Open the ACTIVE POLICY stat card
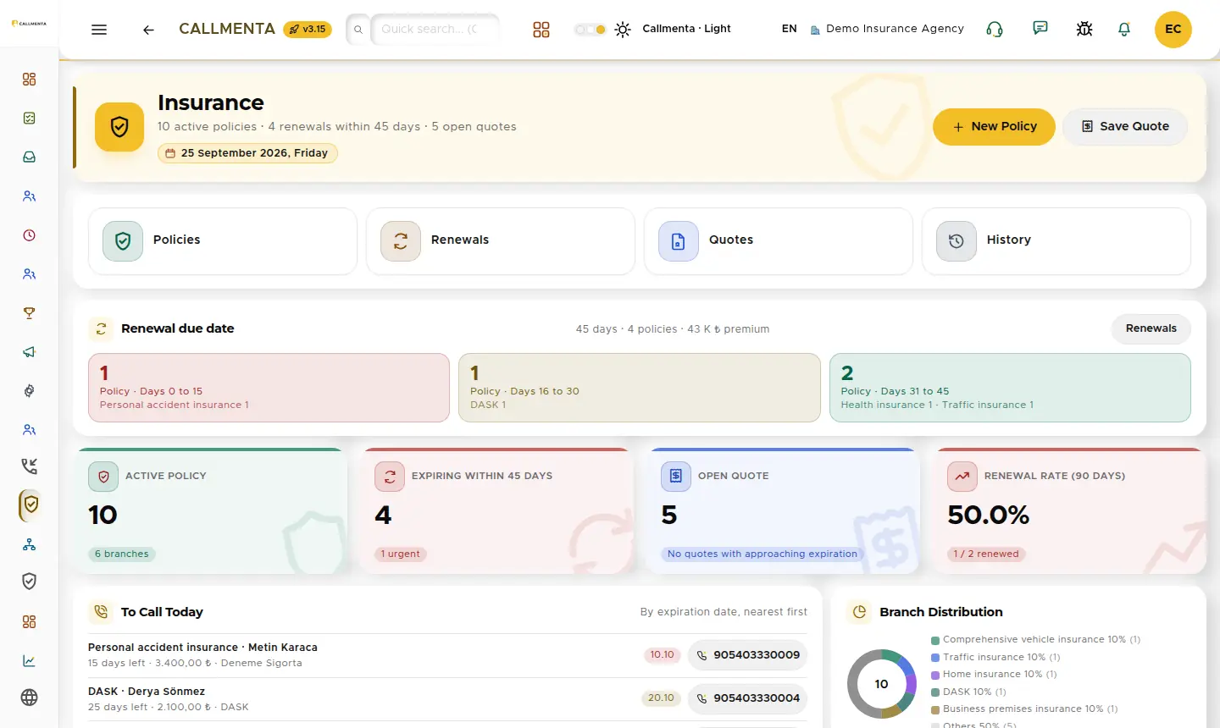The width and height of the screenshot is (1220, 728). [x=210, y=511]
